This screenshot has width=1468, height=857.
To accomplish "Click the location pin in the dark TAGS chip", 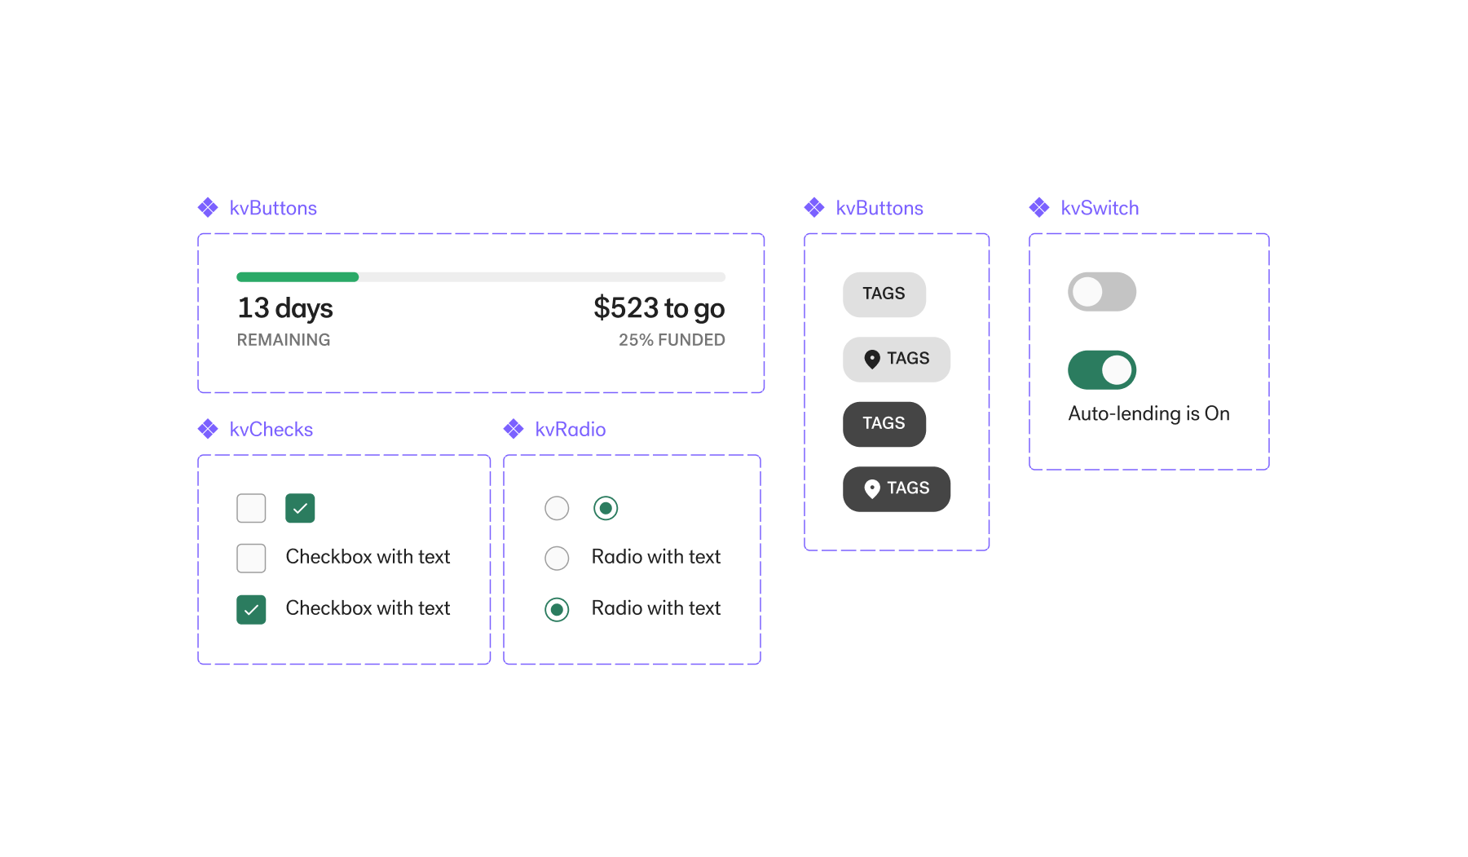I will pyautogui.click(x=871, y=489).
